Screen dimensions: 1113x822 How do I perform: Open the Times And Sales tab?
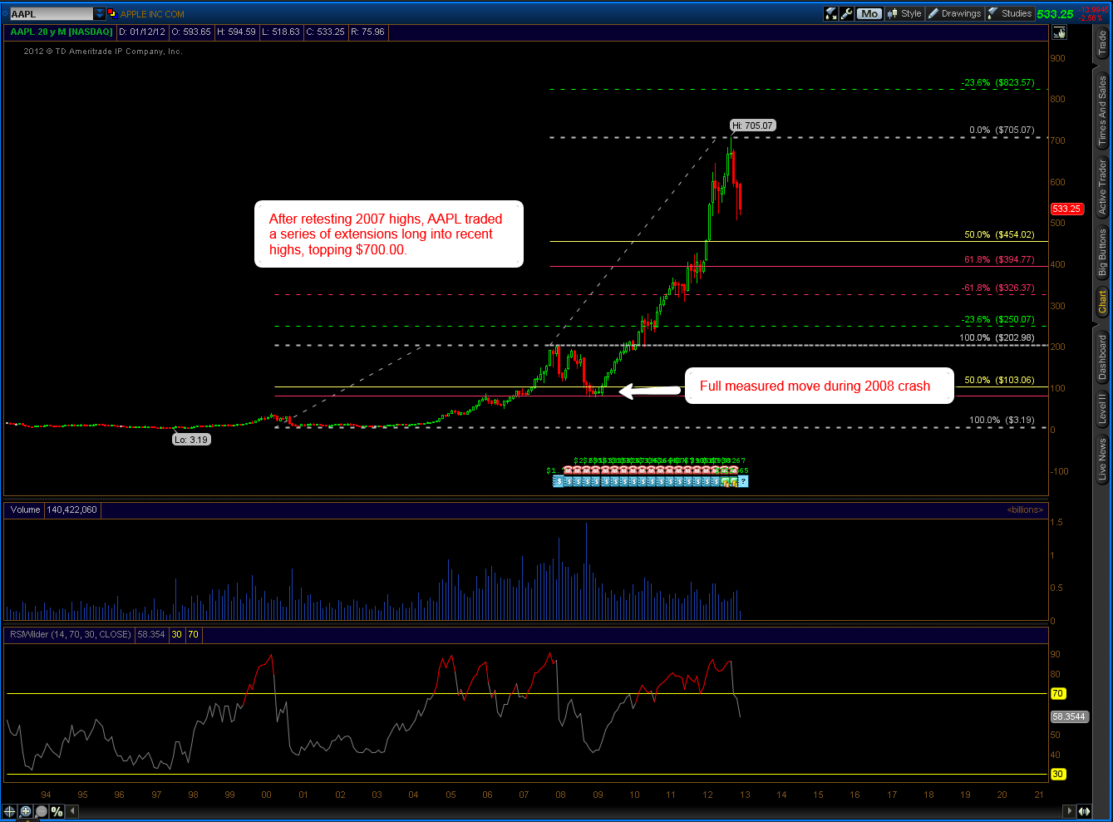click(1102, 111)
